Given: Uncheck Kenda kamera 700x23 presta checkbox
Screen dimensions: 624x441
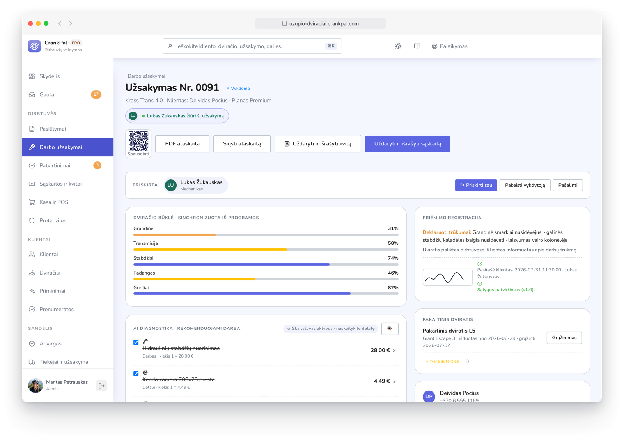Looking at the screenshot, I should click(136, 374).
